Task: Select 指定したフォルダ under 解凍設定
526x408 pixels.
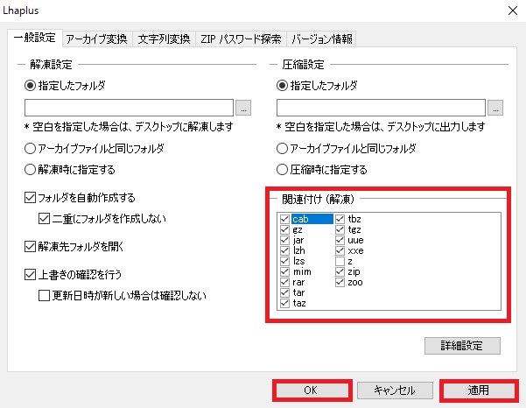Action: [x=30, y=86]
